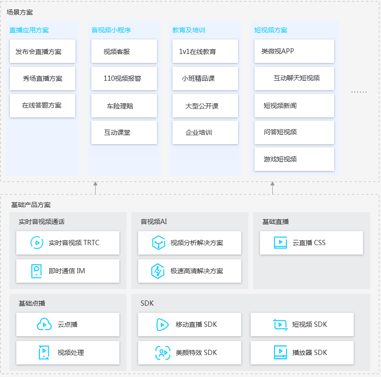Click the 视频处理 icon
This screenshot has width=381, height=377.
point(44,353)
